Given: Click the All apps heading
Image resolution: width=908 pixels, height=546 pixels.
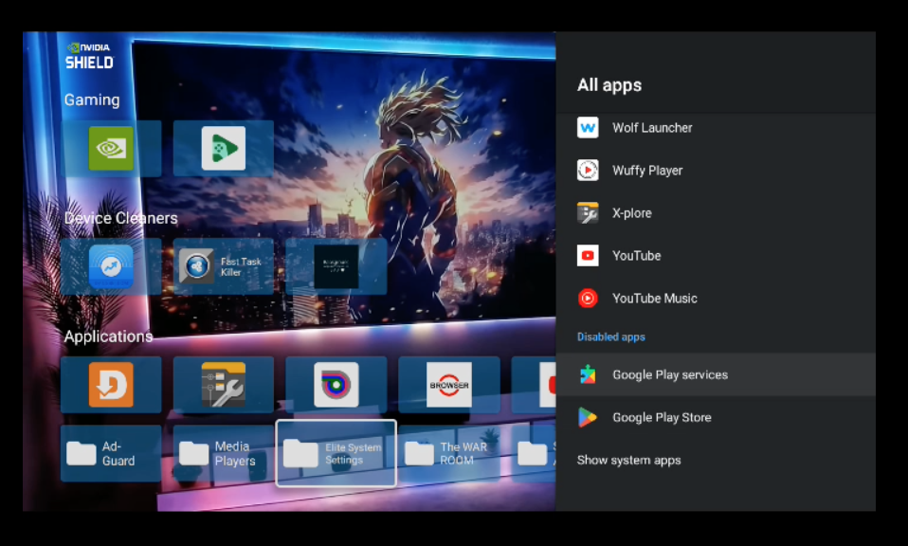Looking at the screenshot, I should click(609, 85).
